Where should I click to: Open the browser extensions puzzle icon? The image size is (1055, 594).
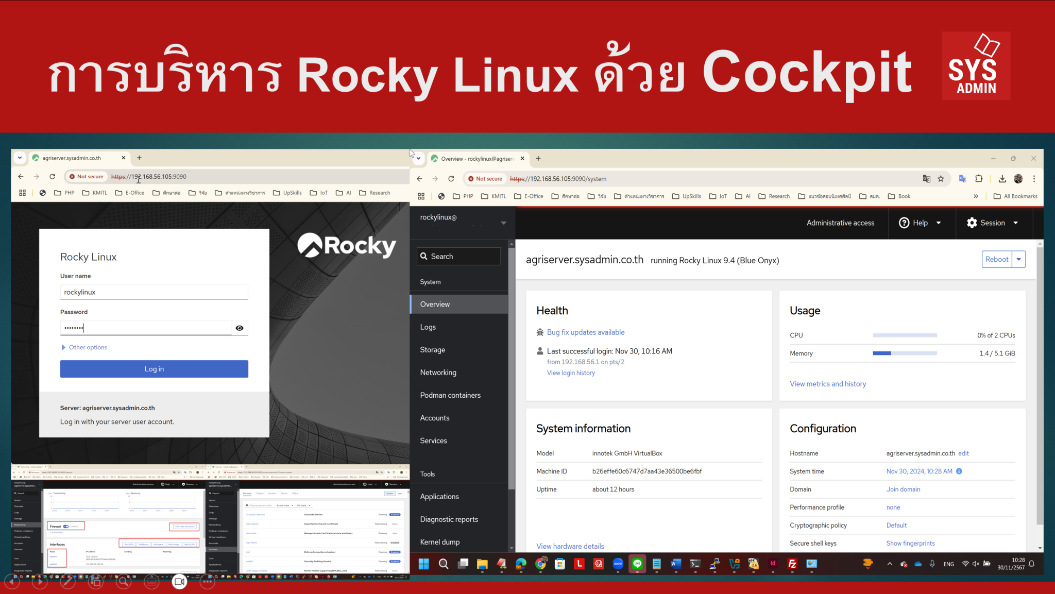point(979,178)
